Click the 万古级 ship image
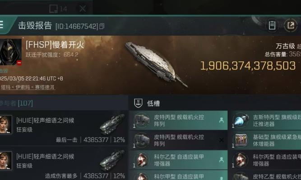 click(x=156, y=64)
